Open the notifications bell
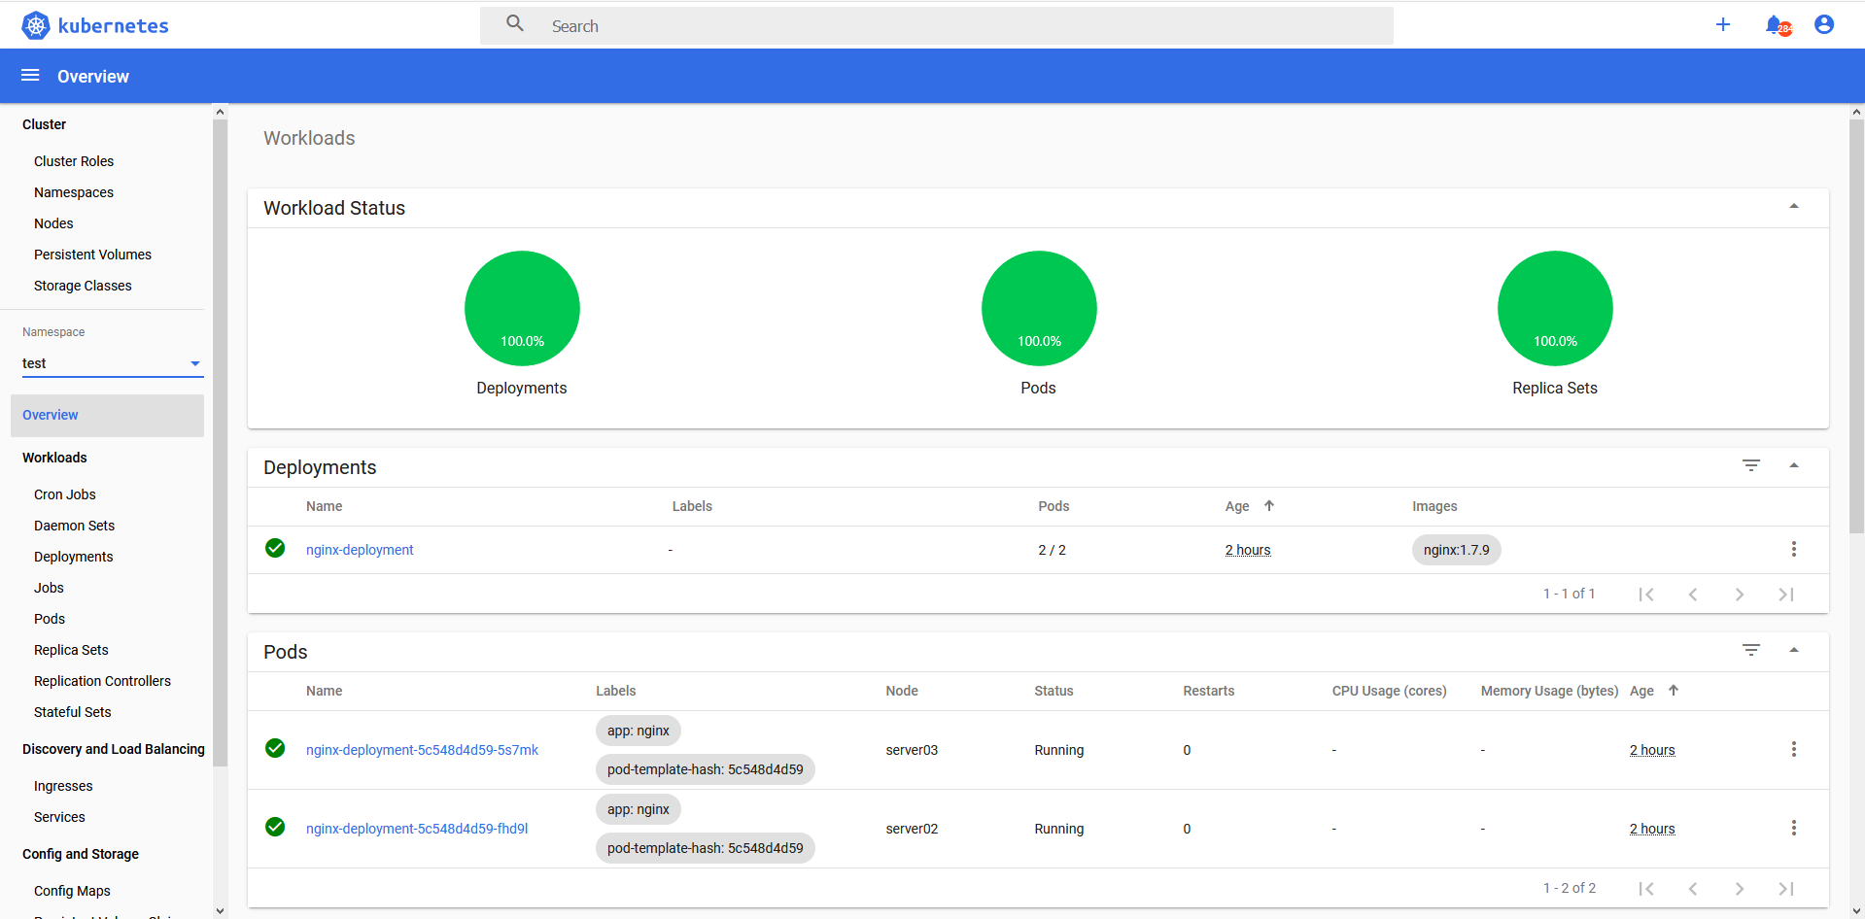 pyautogui.click(x=1777, y=25)
